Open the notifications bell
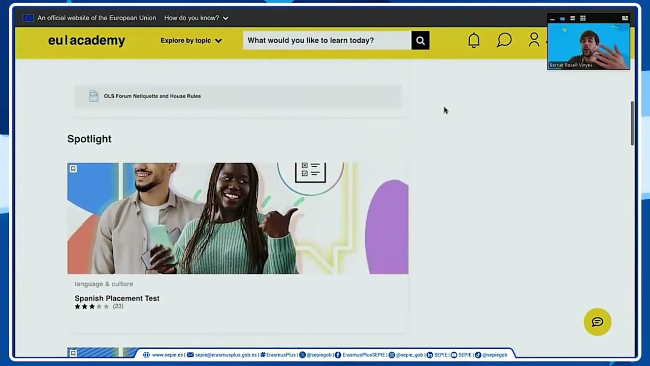Image resolution: width=650 pixels, height=366 pixels. click(x=474, y=40)
